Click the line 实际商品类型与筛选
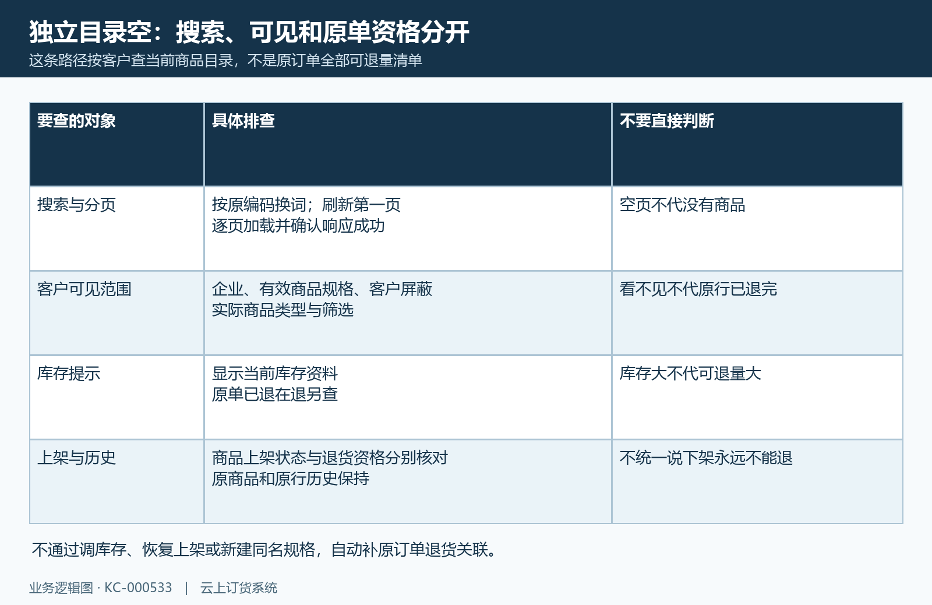Viewport: 932px width, 605px height. coord(283,310)
